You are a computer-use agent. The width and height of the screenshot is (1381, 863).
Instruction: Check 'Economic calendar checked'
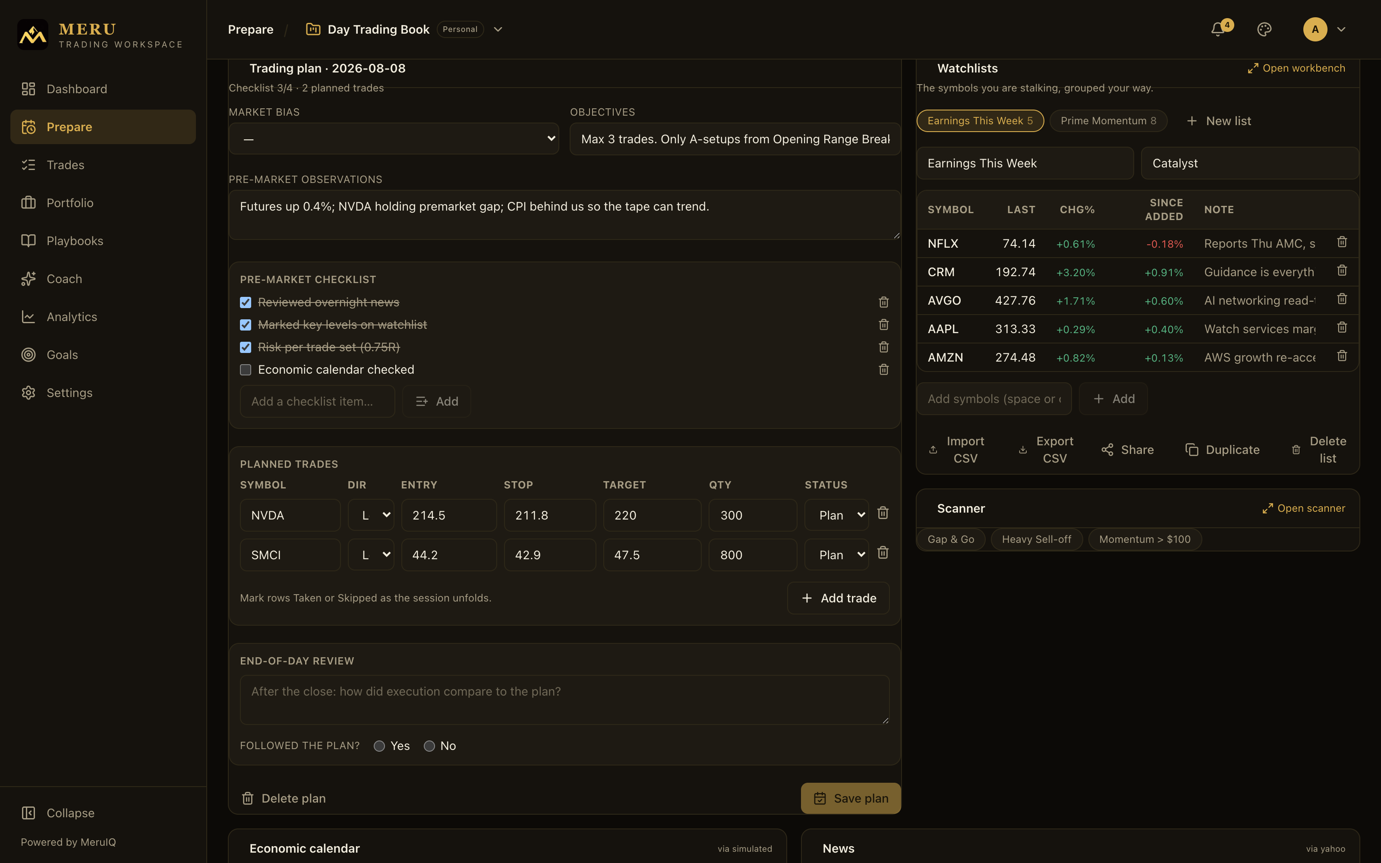click(x=246, y=370)
